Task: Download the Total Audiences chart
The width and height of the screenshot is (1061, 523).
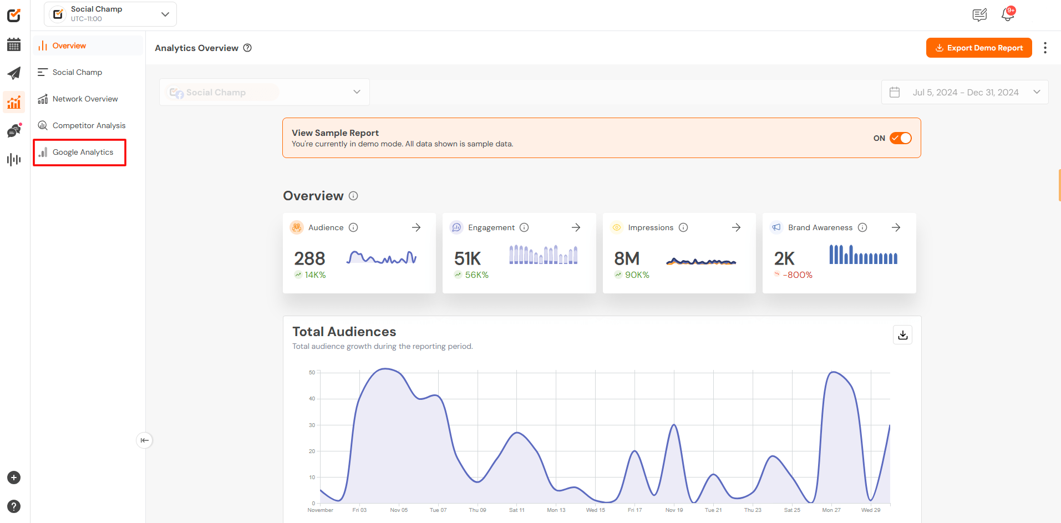Action: 903,335
